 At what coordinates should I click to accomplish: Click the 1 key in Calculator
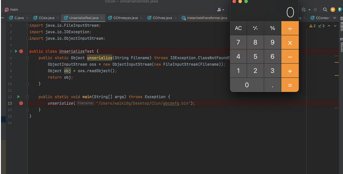point(238,71)
